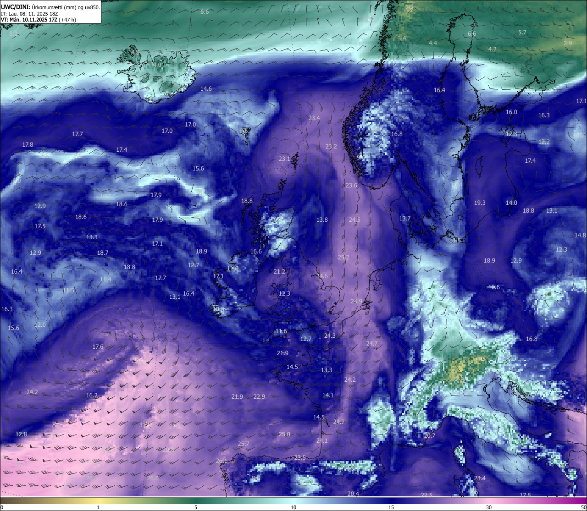Image resolution: width=587 pixels, height=511 pixels.
Task: Click the 17.6 value southwest of Ireland
Action: 98,346
